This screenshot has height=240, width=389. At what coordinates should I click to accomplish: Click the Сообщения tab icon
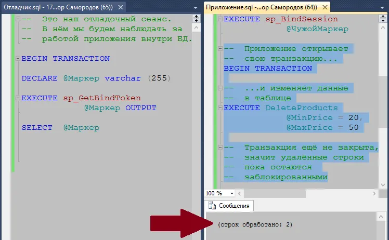[212, 206]
